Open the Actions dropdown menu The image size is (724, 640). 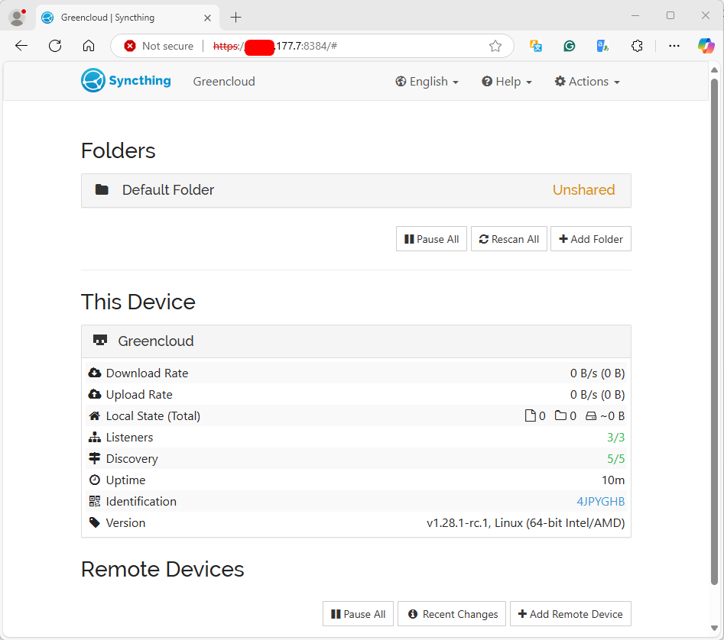[x=587, y=82]
